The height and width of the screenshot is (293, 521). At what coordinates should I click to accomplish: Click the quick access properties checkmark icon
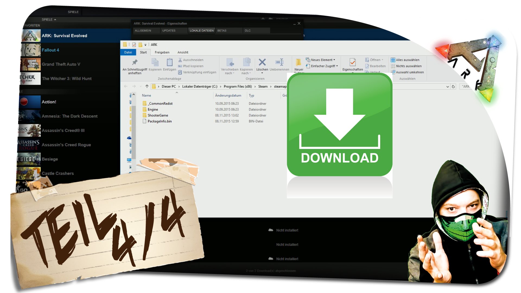click(134, 45)
